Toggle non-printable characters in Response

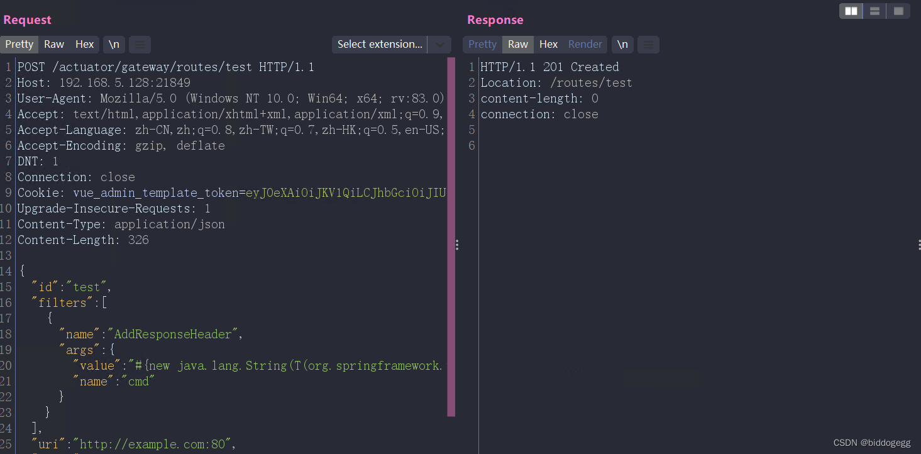(622, 44)
